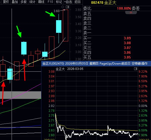This screenshot has height=140, width=151.
Task: Open the 统计 statistics menu
Action: (32, 2)
